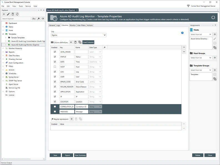The image size is (220, 165).
Task: Switch to the Monitor tab
Action: click(x=73, y=25)
